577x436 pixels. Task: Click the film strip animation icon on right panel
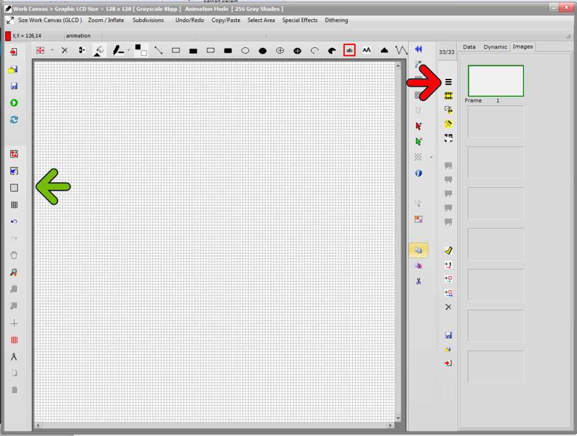coord(448,95)
